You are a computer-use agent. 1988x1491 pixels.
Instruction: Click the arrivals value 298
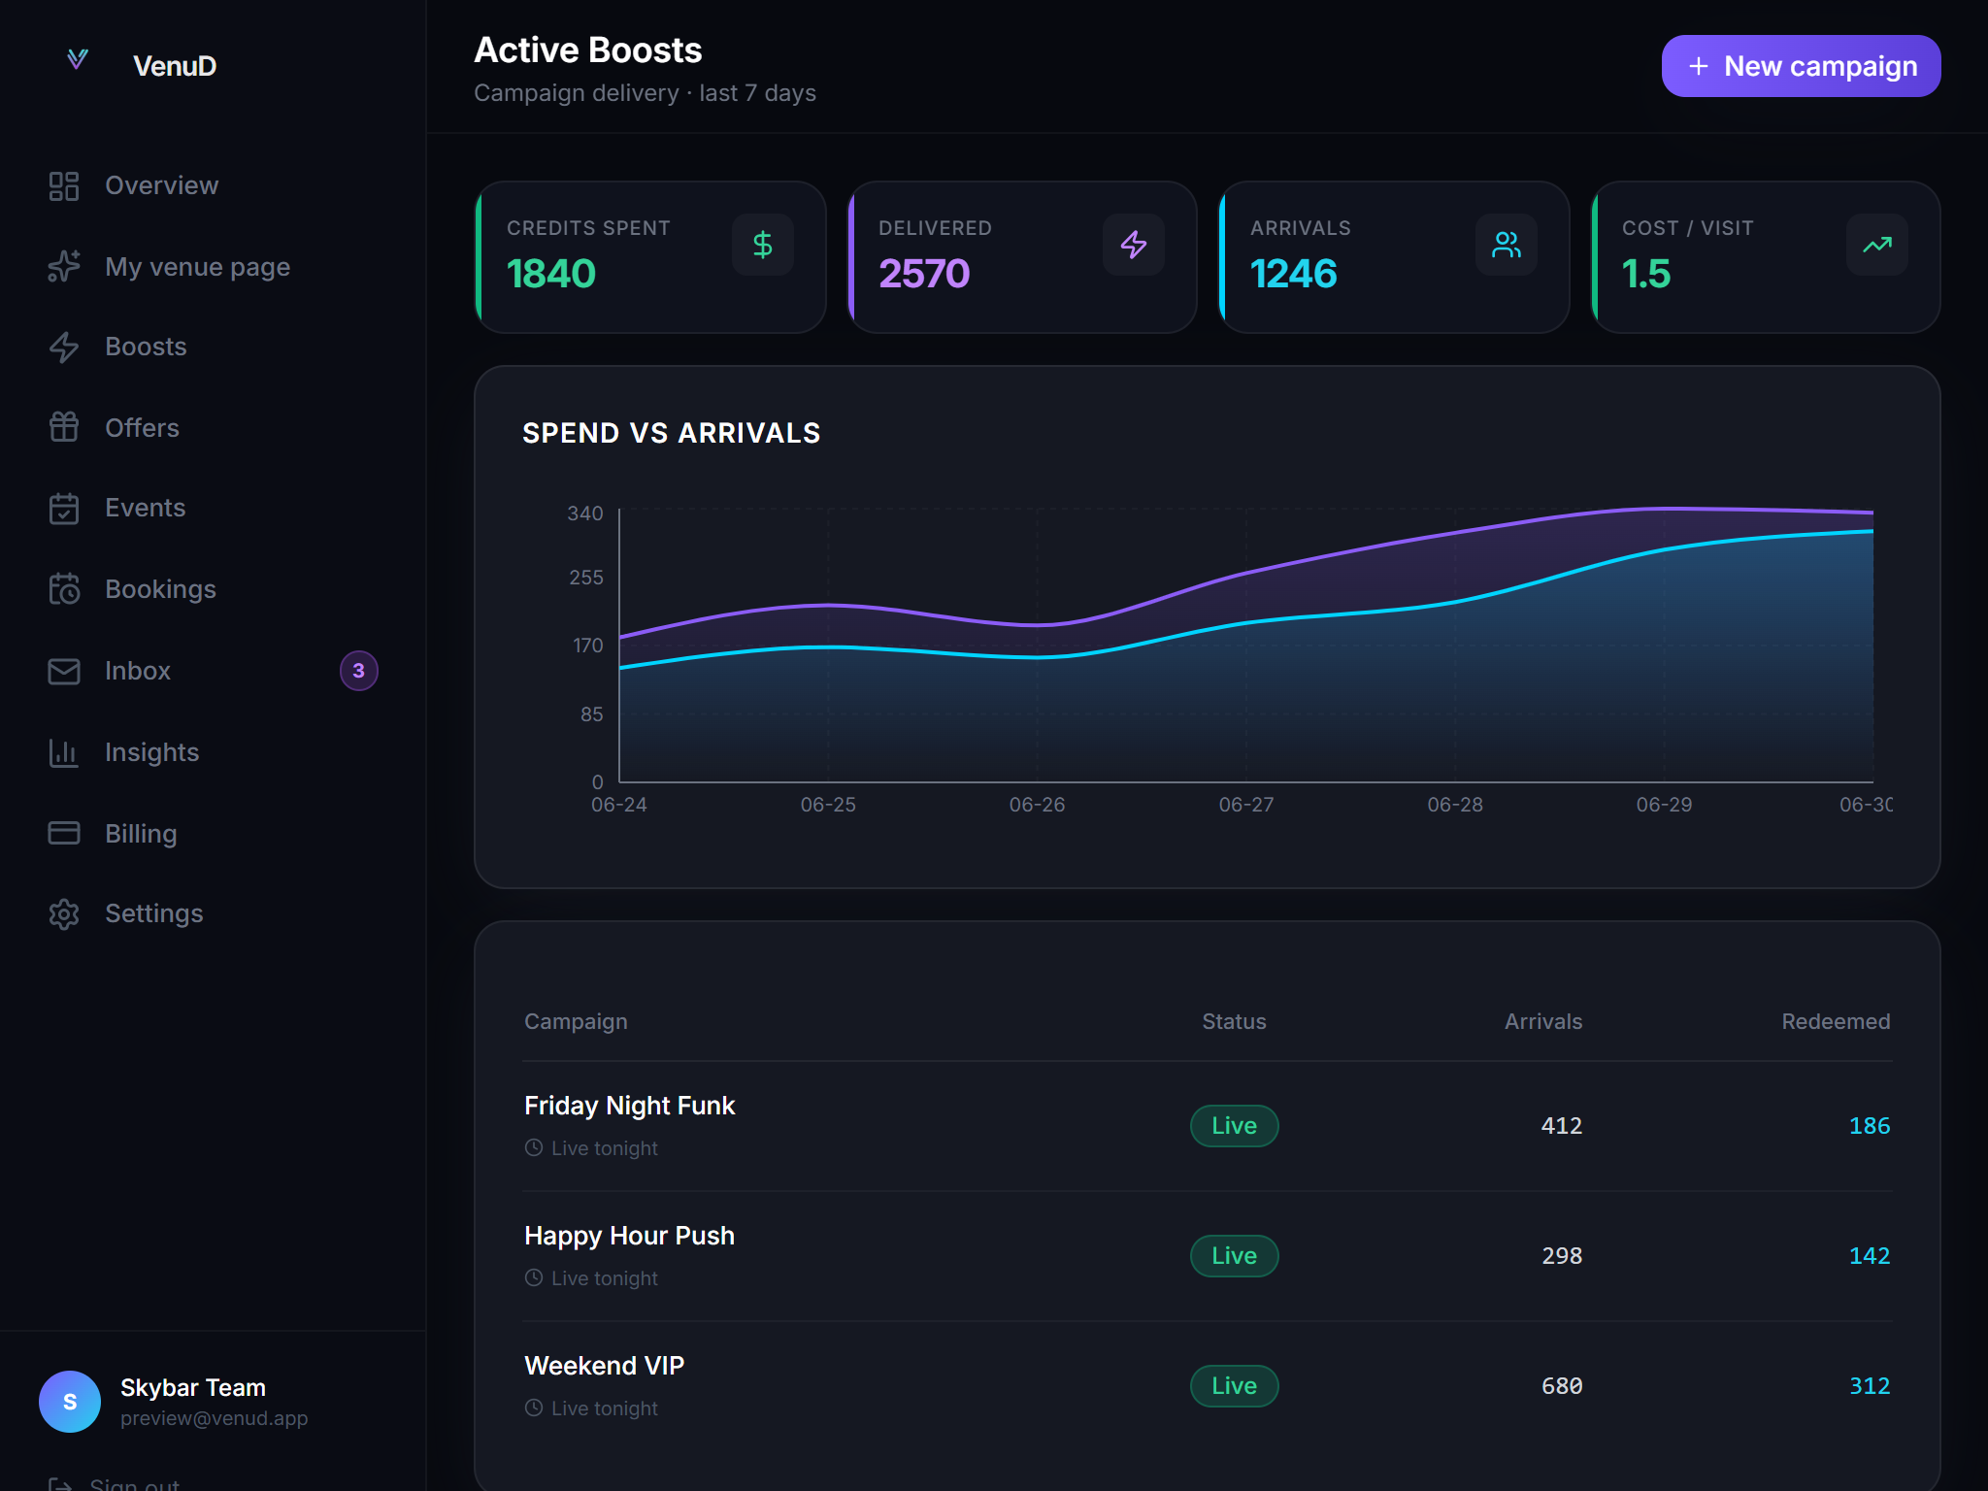1562,1256
